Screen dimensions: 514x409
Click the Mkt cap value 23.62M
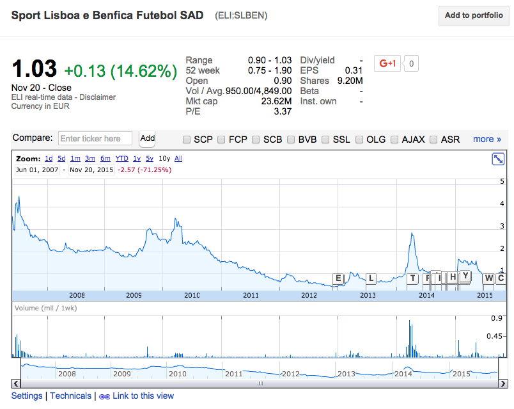point(276,101)
